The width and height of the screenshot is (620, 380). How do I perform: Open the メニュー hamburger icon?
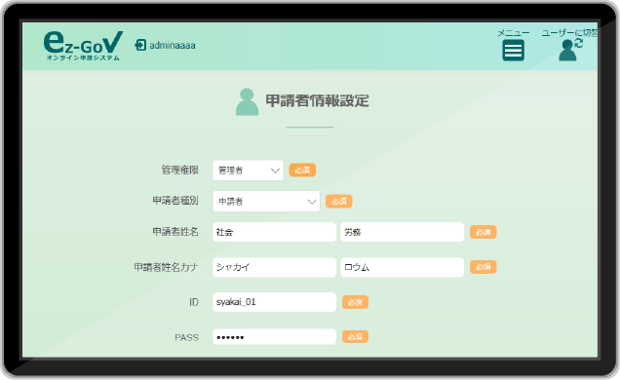pos(513,50)
